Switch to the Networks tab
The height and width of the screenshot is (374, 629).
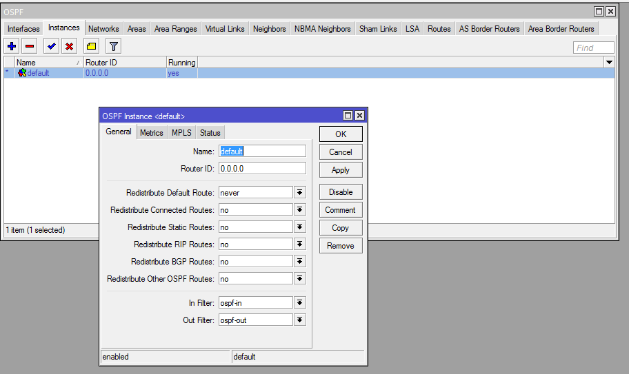point(103,29)
